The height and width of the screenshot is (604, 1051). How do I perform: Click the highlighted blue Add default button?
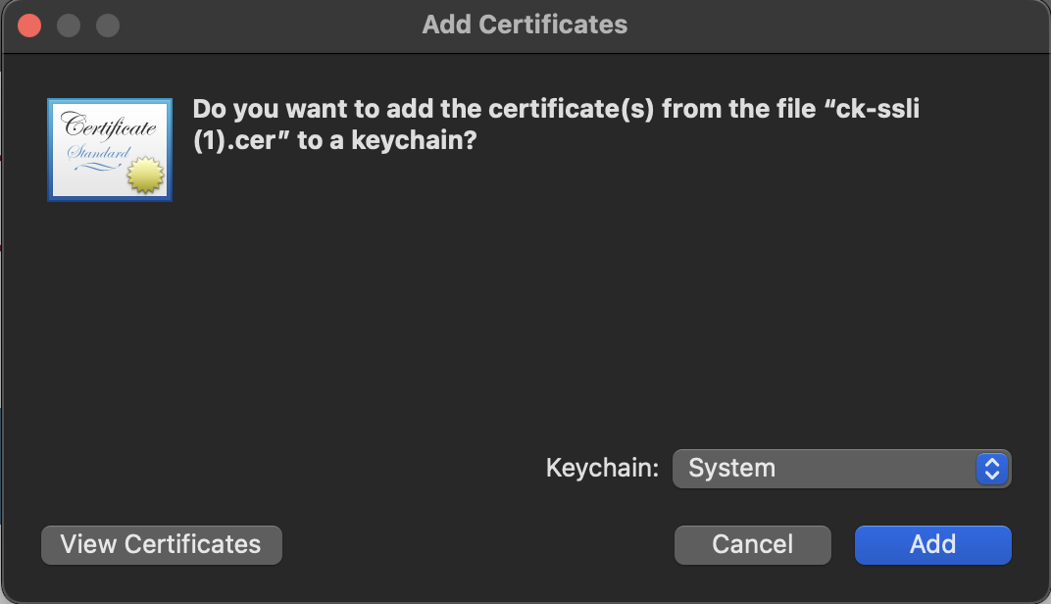pos(931,545)
